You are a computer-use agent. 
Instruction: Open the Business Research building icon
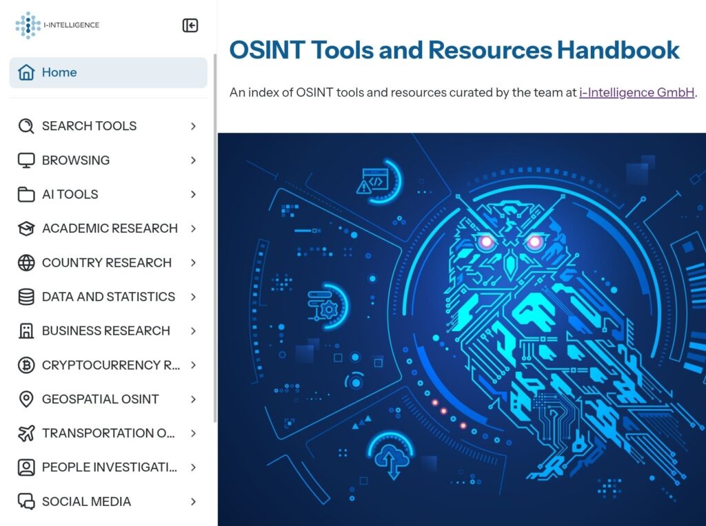(26, 330)
